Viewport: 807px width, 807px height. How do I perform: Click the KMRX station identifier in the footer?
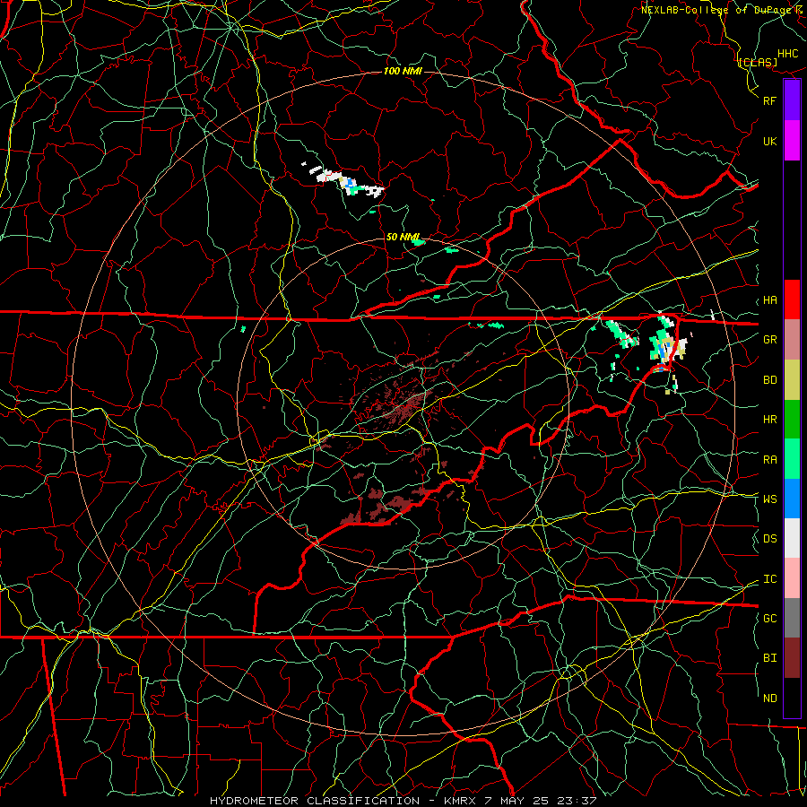click(x=459, y=801)
